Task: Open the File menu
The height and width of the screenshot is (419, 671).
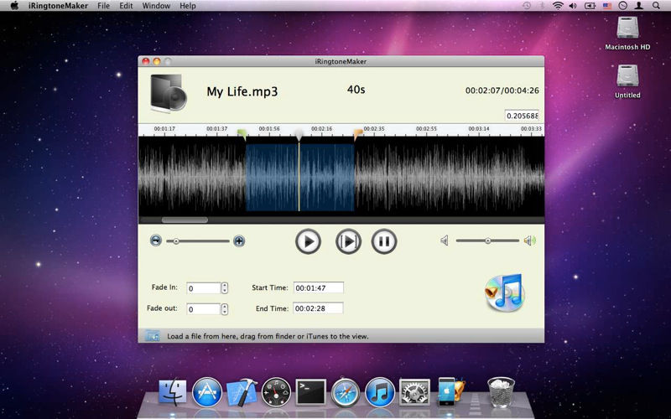Action: (103, 6)
